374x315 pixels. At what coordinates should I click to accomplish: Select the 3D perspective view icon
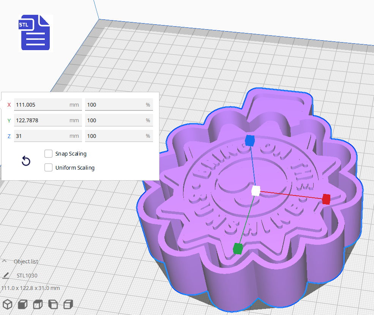[x=8, y=304]
